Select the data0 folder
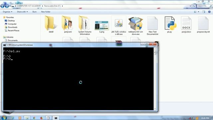 pyautogui.click(x=51, y=24)
